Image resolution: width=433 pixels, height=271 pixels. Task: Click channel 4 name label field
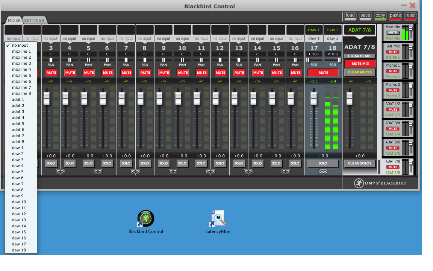coord(70,30)
